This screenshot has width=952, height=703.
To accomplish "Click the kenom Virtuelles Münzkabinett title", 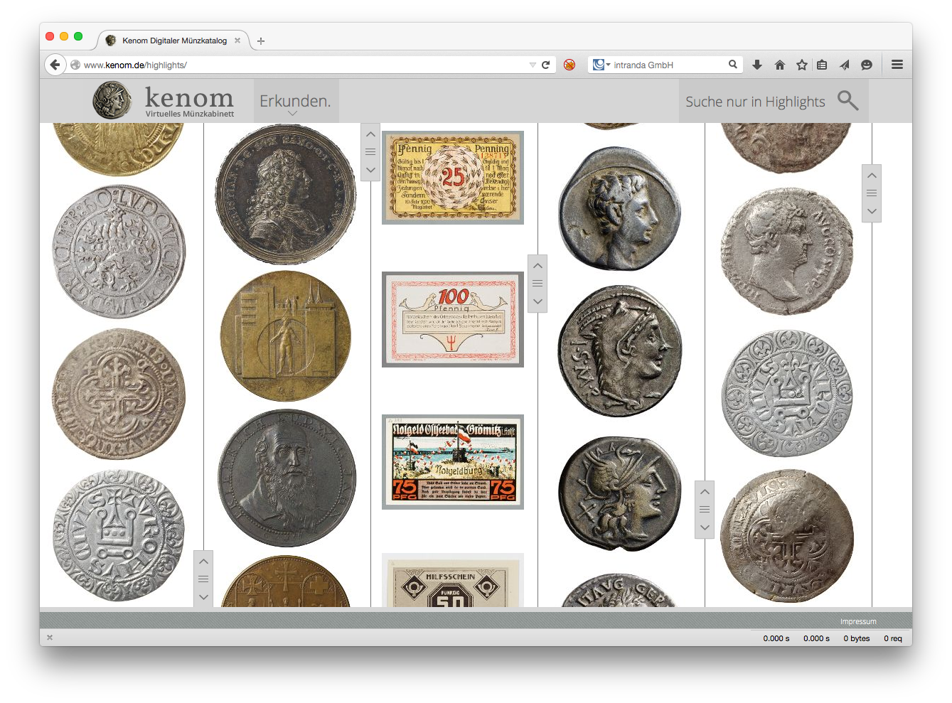I will (189, 101).
